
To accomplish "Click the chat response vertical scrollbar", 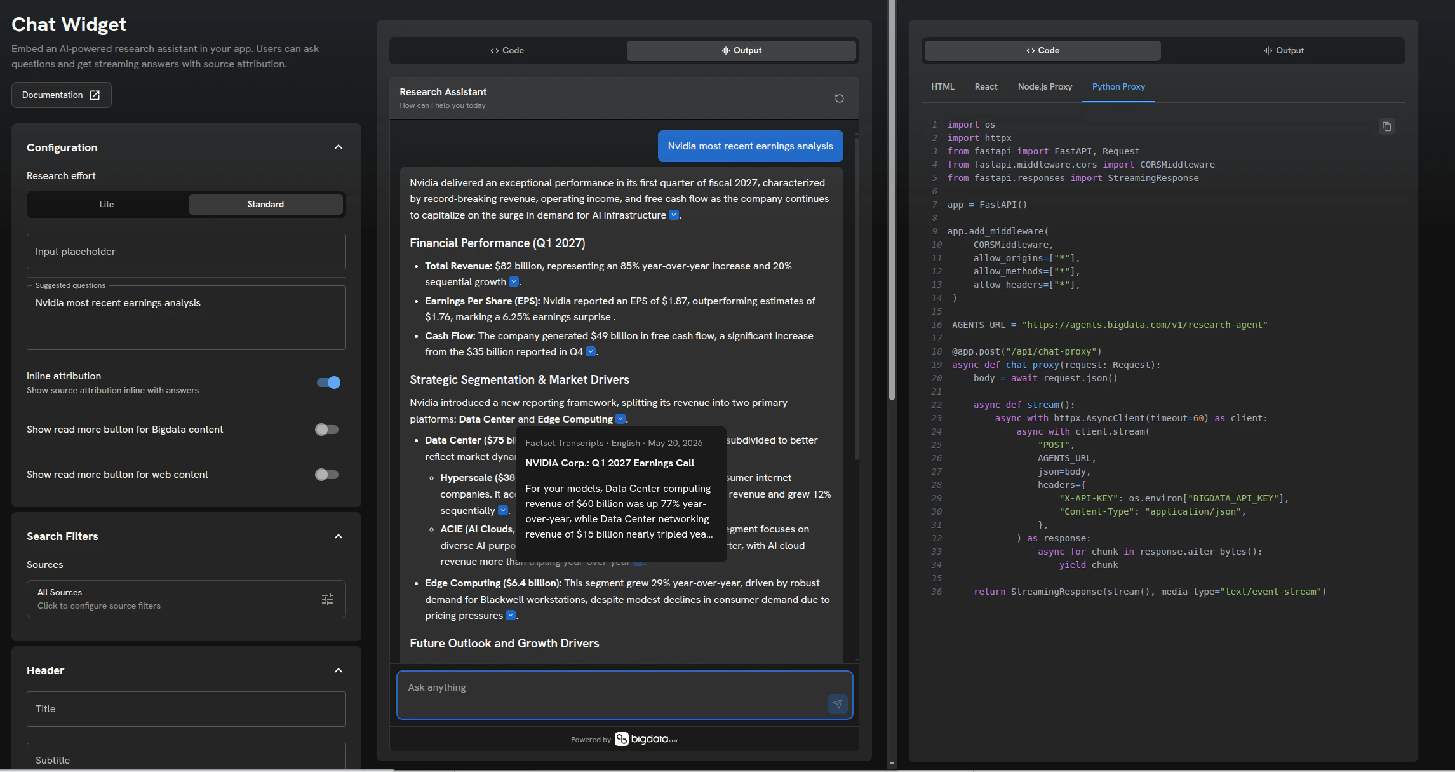I will tap(857, 299).
